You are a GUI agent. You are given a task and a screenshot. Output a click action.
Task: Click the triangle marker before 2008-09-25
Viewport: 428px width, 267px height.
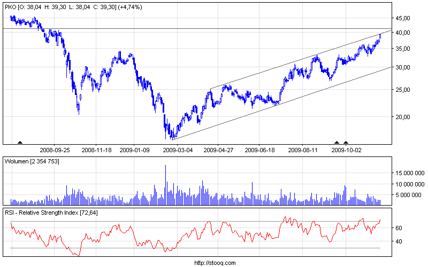point(20,142)
